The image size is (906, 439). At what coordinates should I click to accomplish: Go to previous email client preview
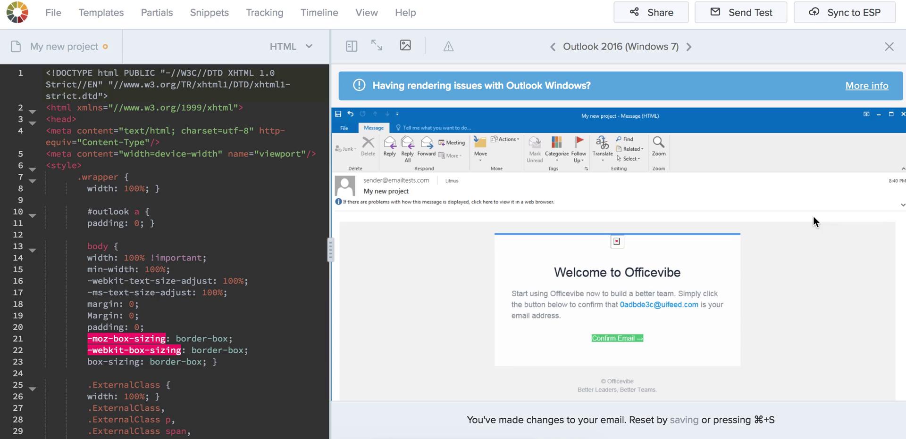point(553,47)
